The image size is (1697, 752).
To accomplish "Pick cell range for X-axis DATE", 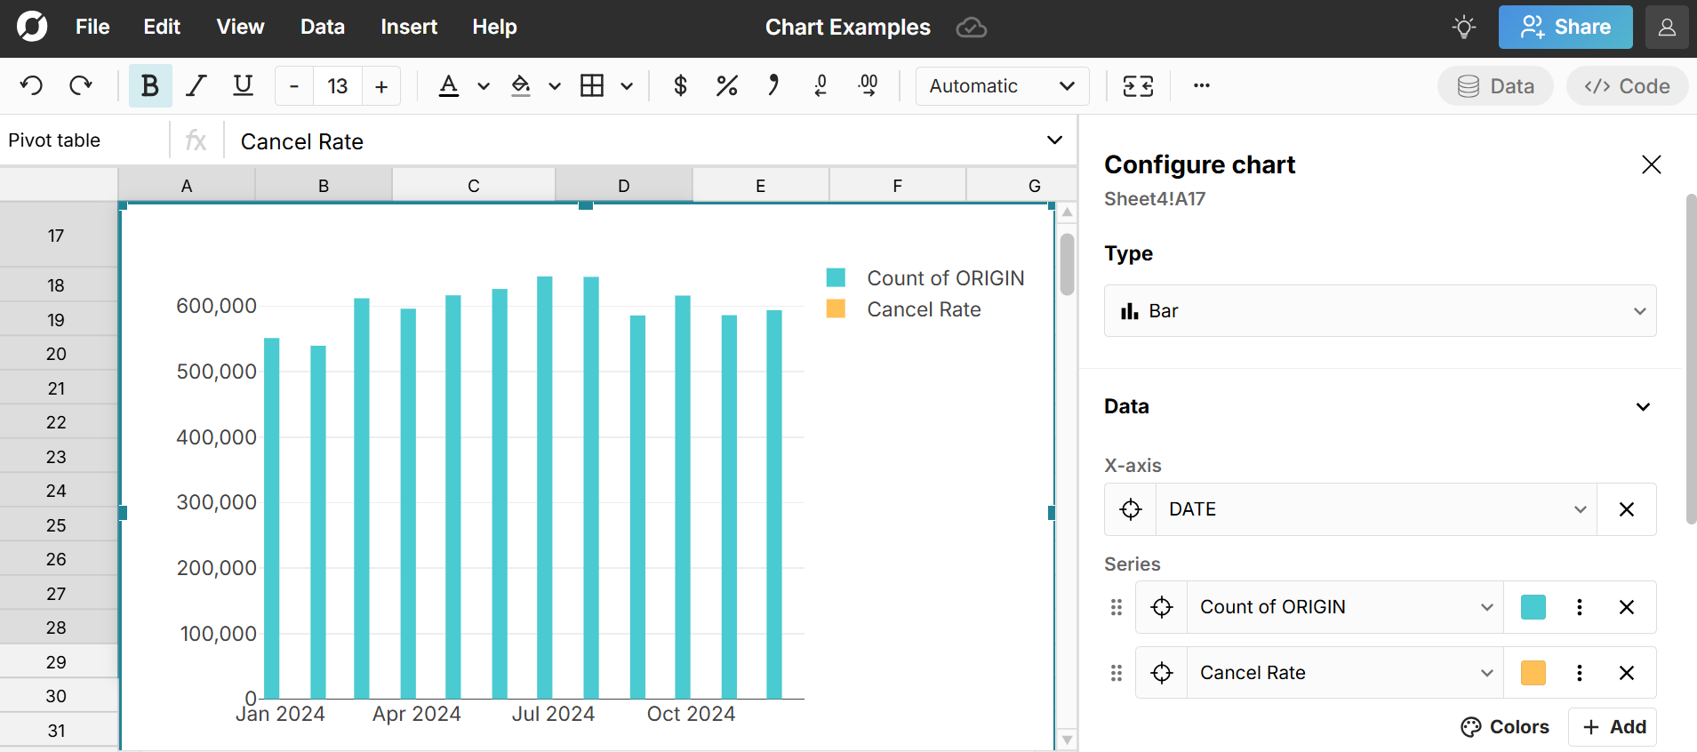I will (x=1131, y=509).
